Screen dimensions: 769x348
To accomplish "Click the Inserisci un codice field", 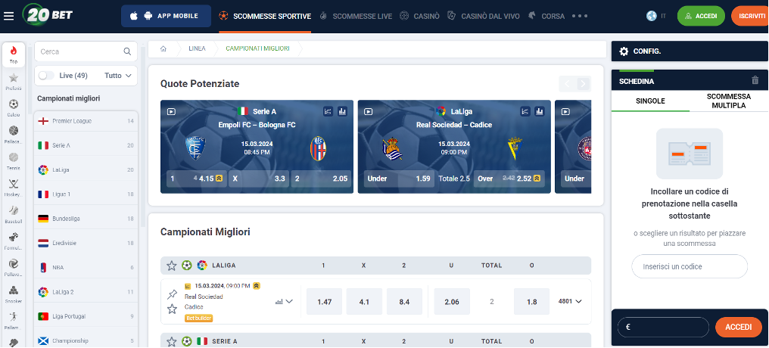I will pos(689,266).
